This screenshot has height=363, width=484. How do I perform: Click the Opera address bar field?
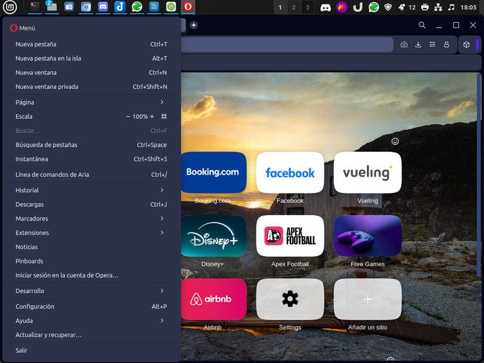pos(287,45)
